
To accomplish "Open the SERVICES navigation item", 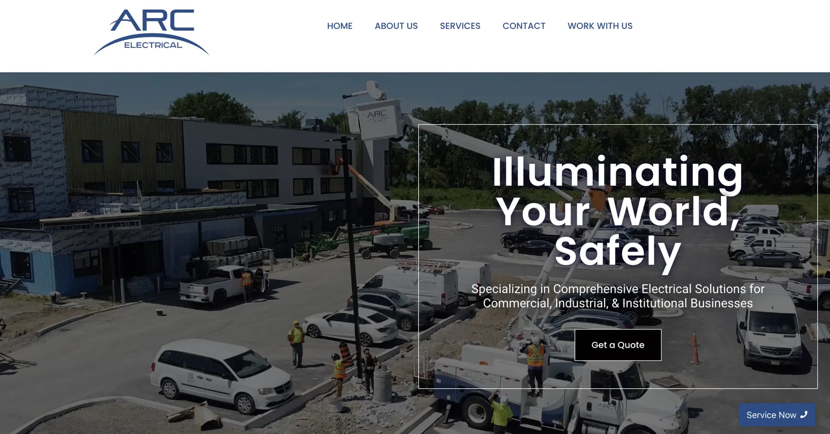I will [x=460, y=26].
